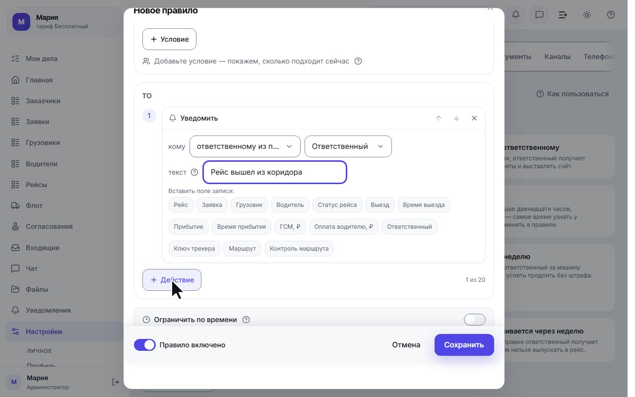Click the Мария тариф Бесплатный account card

pos(64,22)
